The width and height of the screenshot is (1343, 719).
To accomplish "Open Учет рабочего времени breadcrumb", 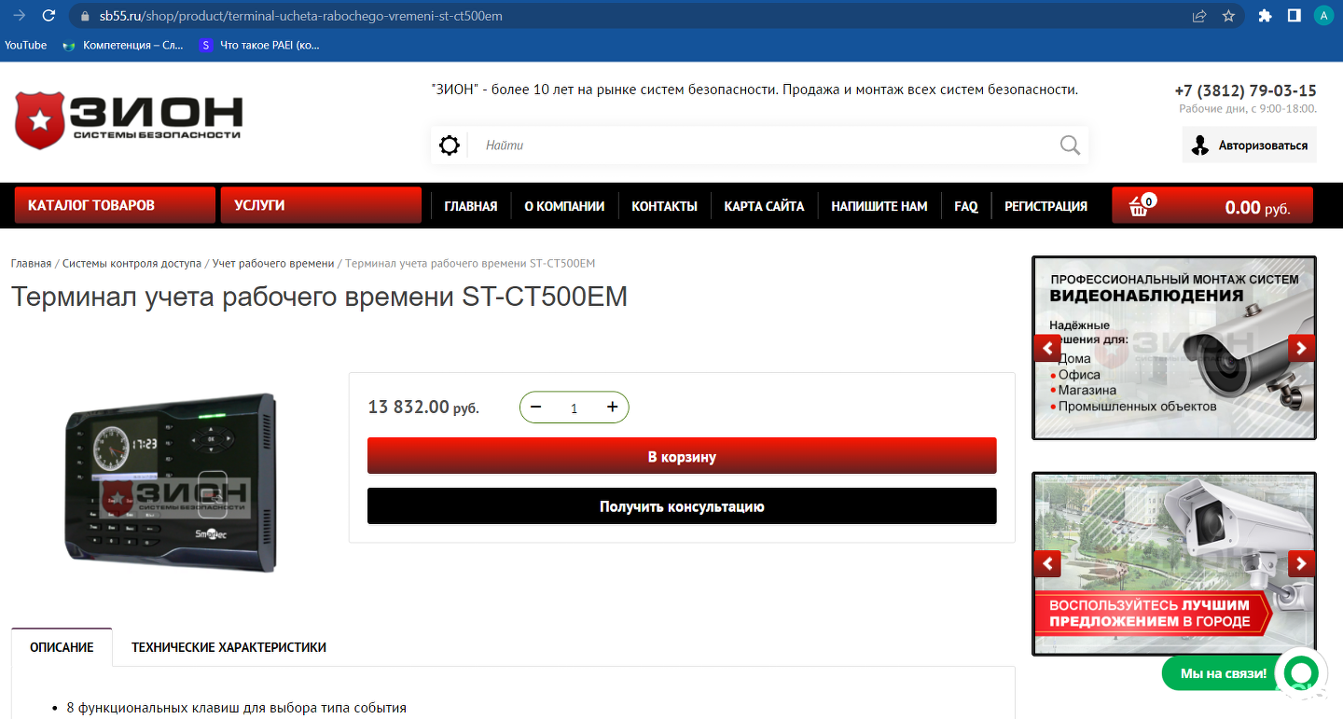I will pos(273,264).
